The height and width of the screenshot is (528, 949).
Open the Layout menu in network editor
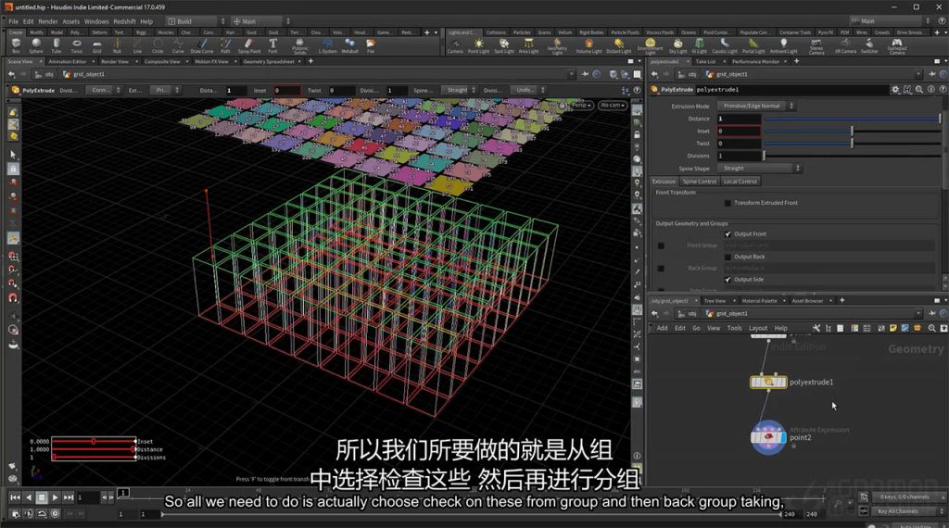click(x=758, y=329)
